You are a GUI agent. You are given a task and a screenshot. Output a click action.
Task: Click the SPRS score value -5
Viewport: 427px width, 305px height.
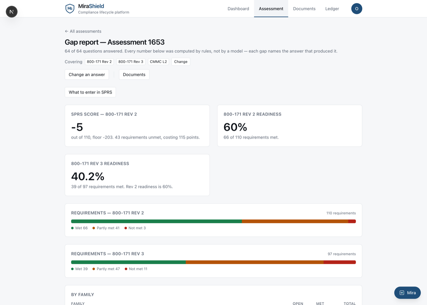point(77,127)
